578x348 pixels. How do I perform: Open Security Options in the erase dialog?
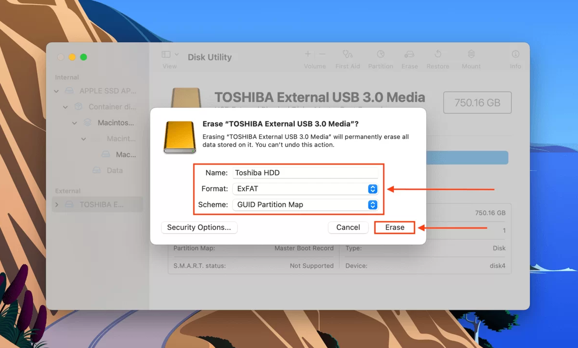pyautogui.click(x=199, y=227)
